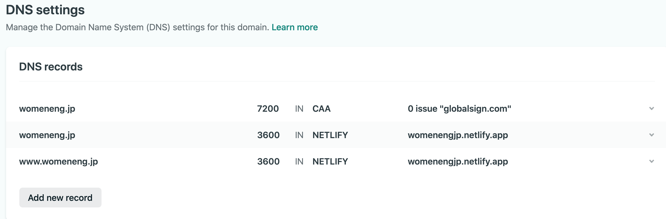Viewport: 666px width, 219px height.
Task: Expand the www.womeneng.jp record chevron
Action: point(651,161)
